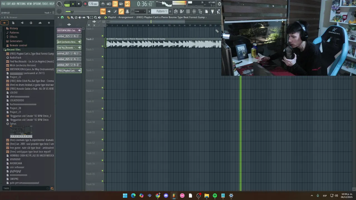This screenshot has height=200, width=356.
Task: Toggle loop recording icon
Action: point(127,4)
